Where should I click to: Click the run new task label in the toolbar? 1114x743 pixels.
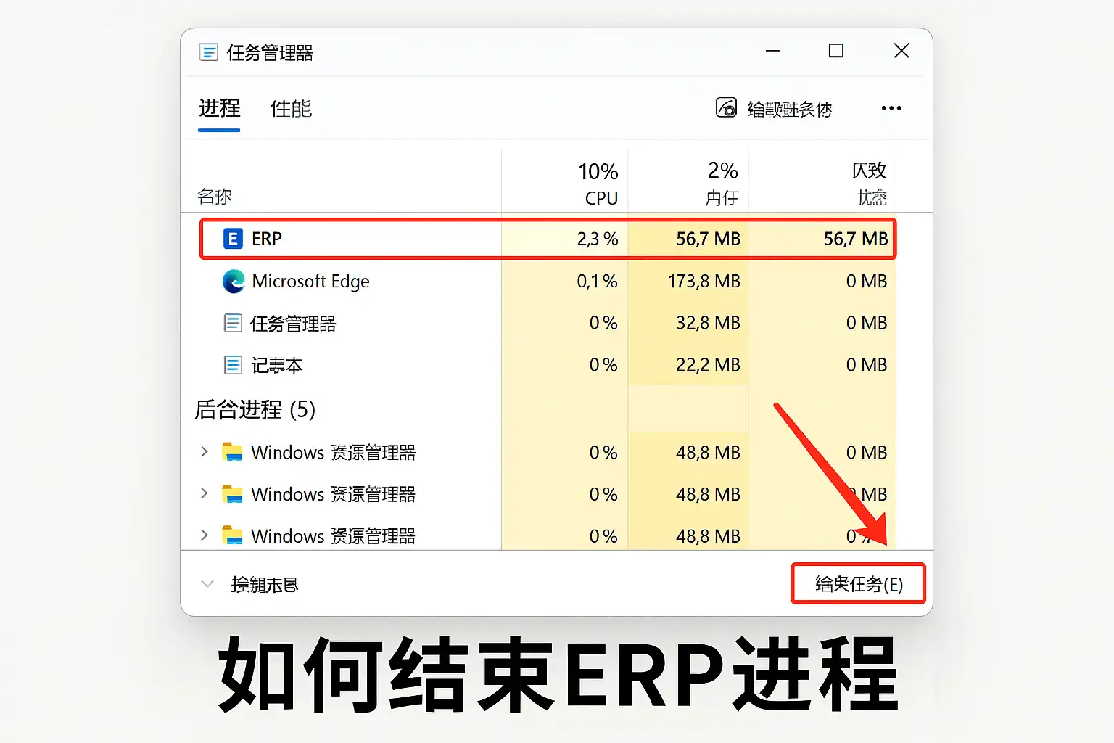coord(790,109)
